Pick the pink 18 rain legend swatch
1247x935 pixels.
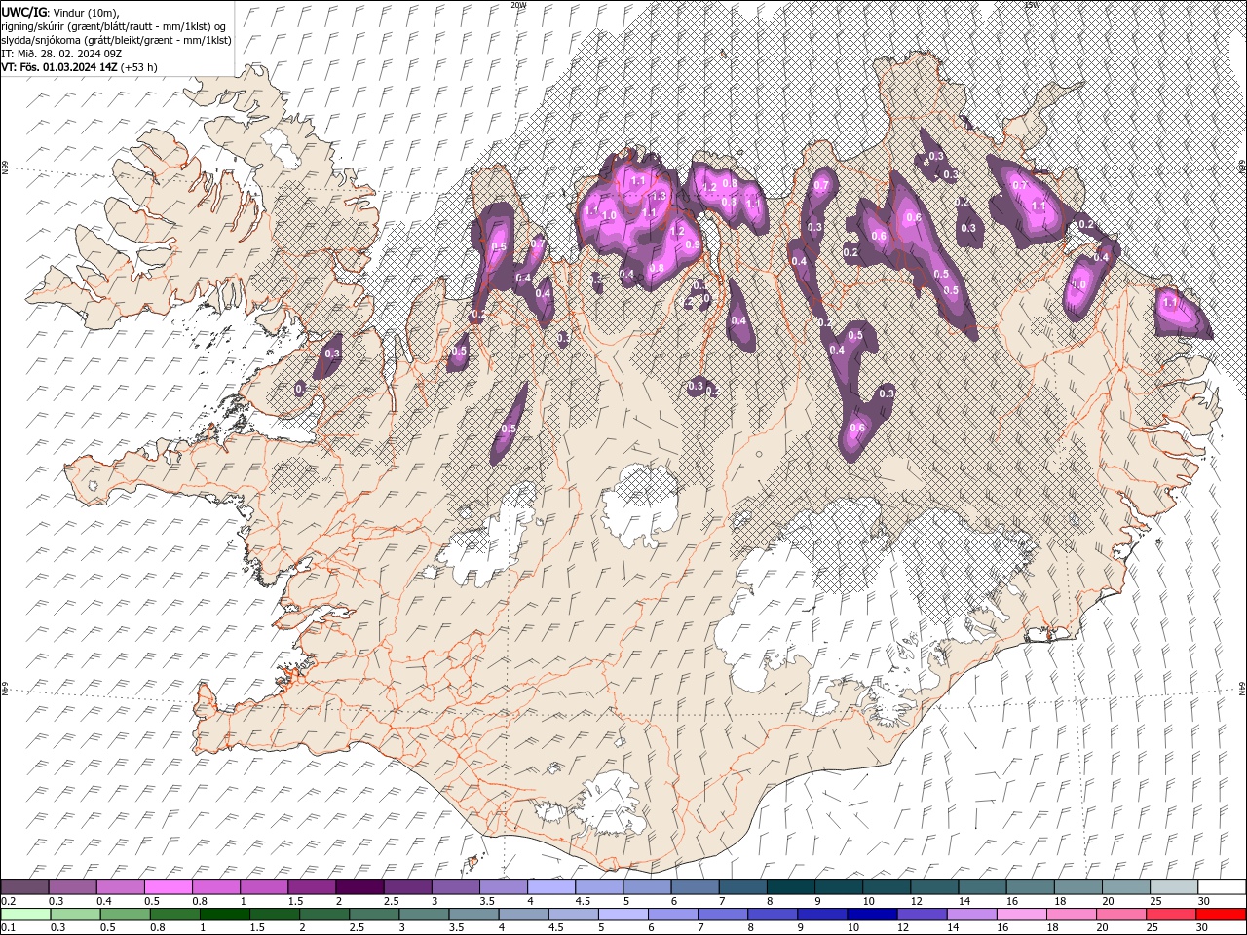[x=1073, y=915]
